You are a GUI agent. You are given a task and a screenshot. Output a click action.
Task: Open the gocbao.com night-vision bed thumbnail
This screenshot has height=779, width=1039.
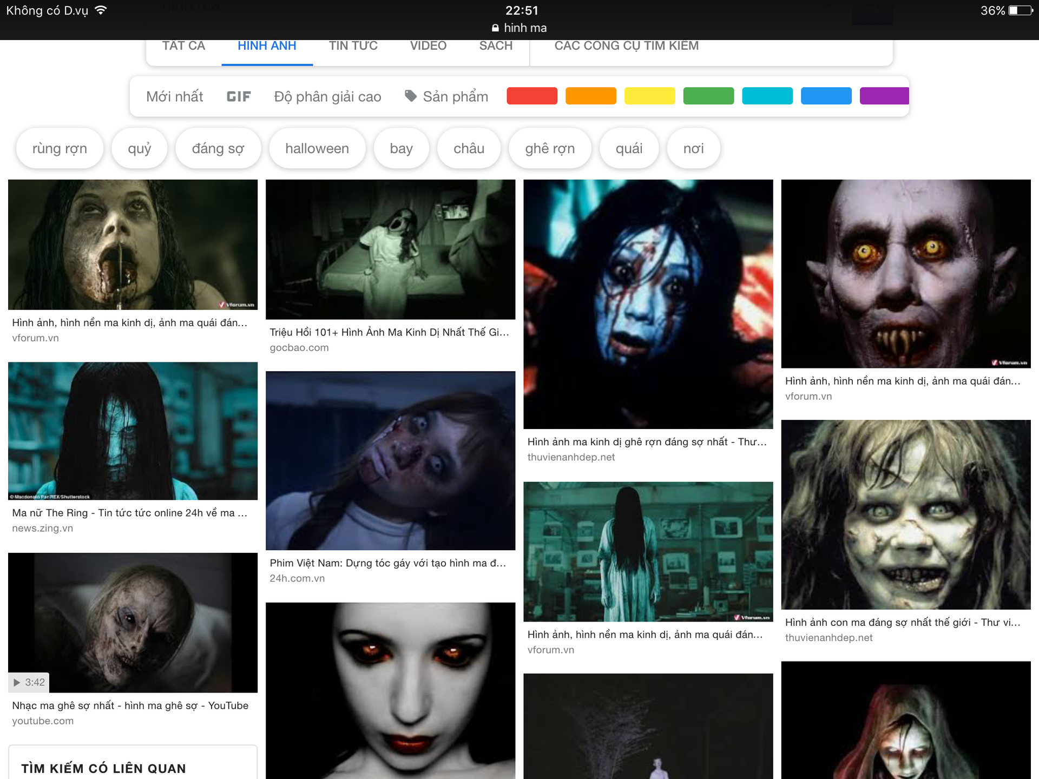tap(390, 249)
